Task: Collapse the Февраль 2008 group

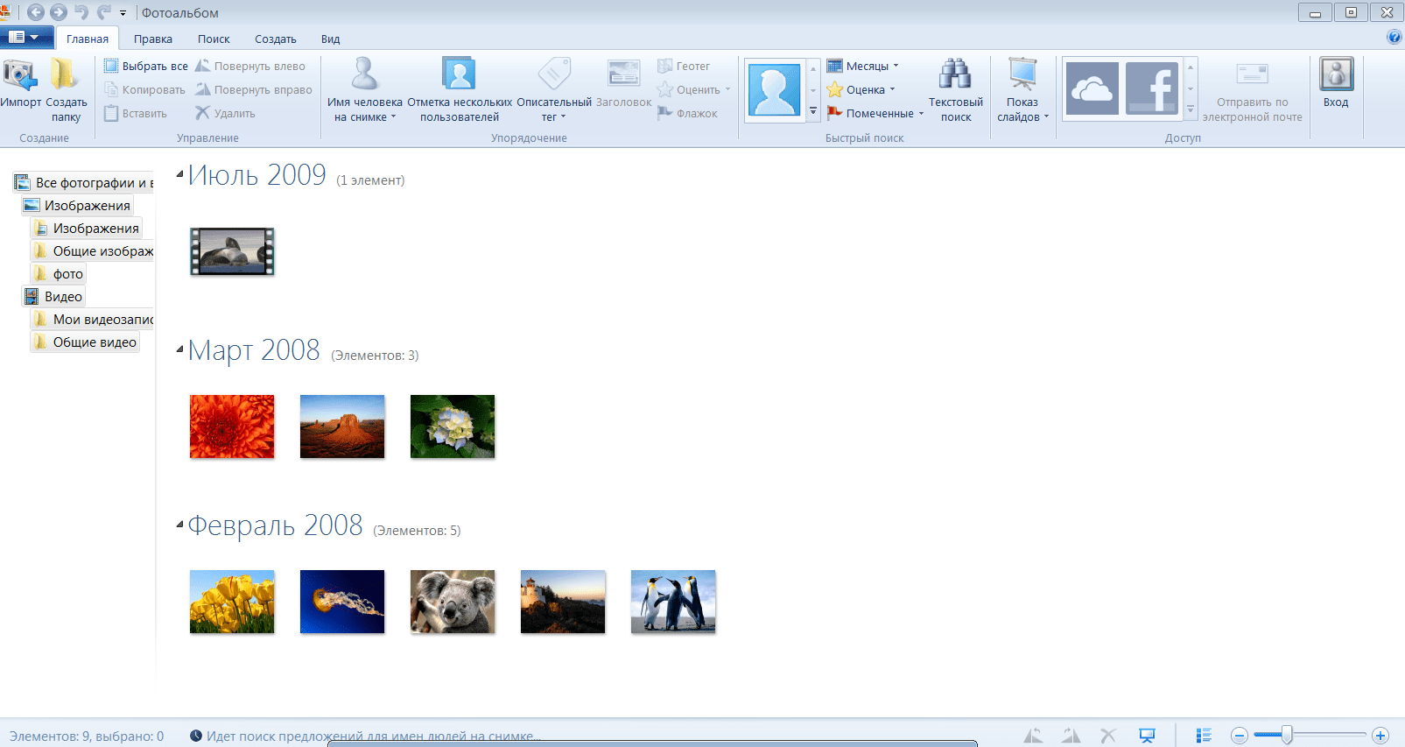Action: [x=179, y=525]
